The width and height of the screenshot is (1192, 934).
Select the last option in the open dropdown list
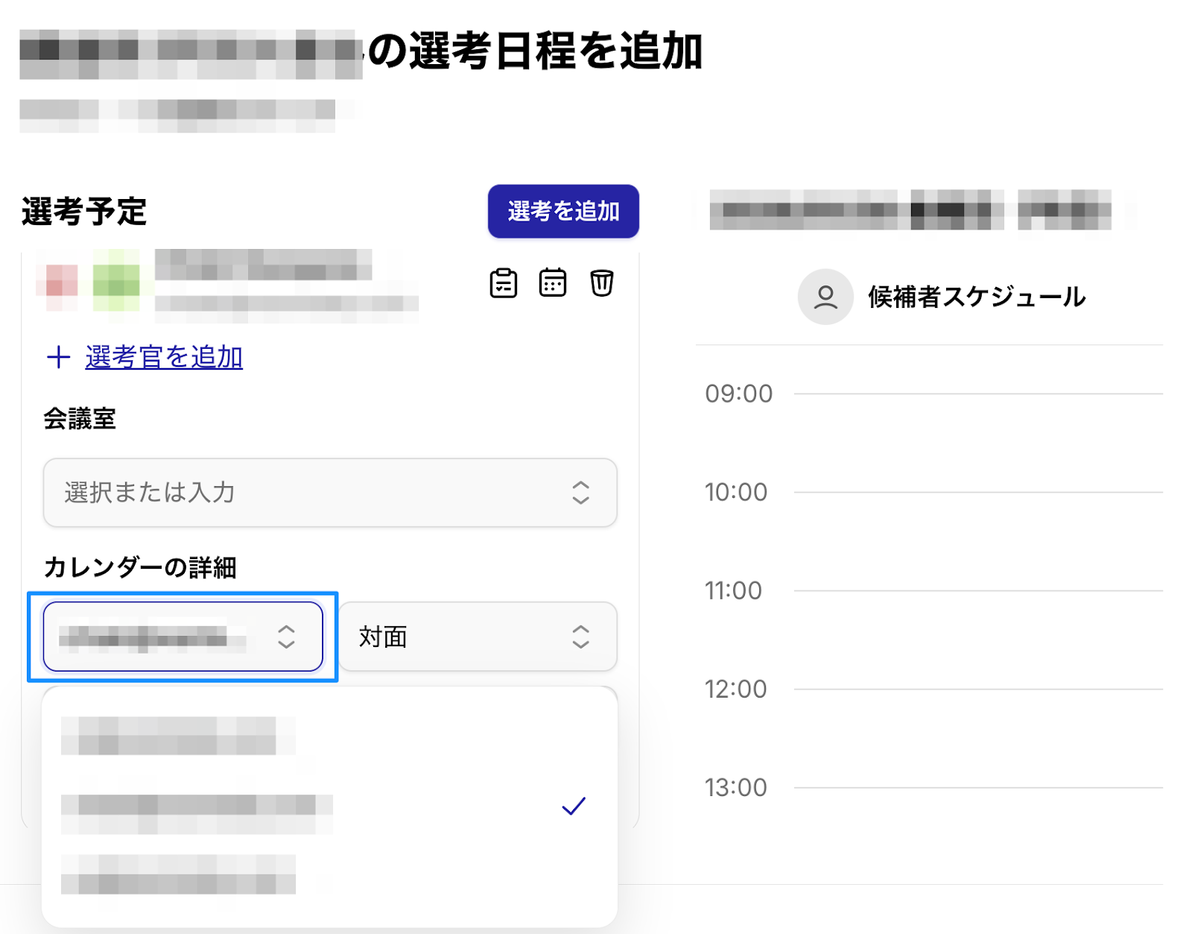coord(179,874)
